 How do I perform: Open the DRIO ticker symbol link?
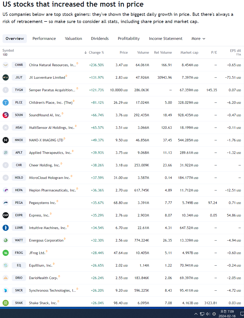coord(19,278)
